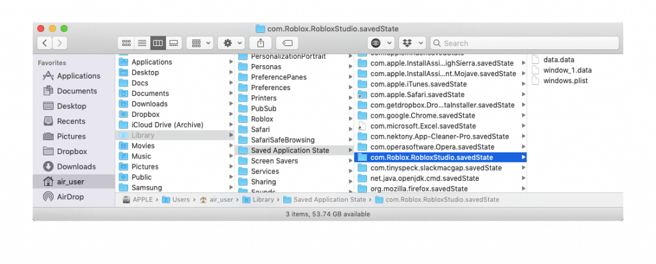Select the SafariSafeBrowsing folder
This screenshot has height=264, width=656.
click(x=295, y=140)
